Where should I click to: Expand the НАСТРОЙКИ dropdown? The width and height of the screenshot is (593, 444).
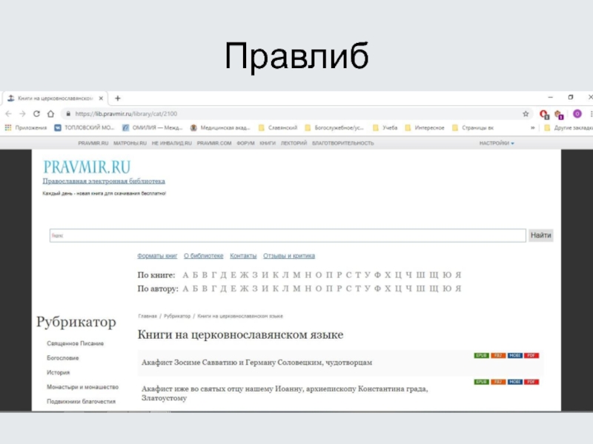(497, 144)
